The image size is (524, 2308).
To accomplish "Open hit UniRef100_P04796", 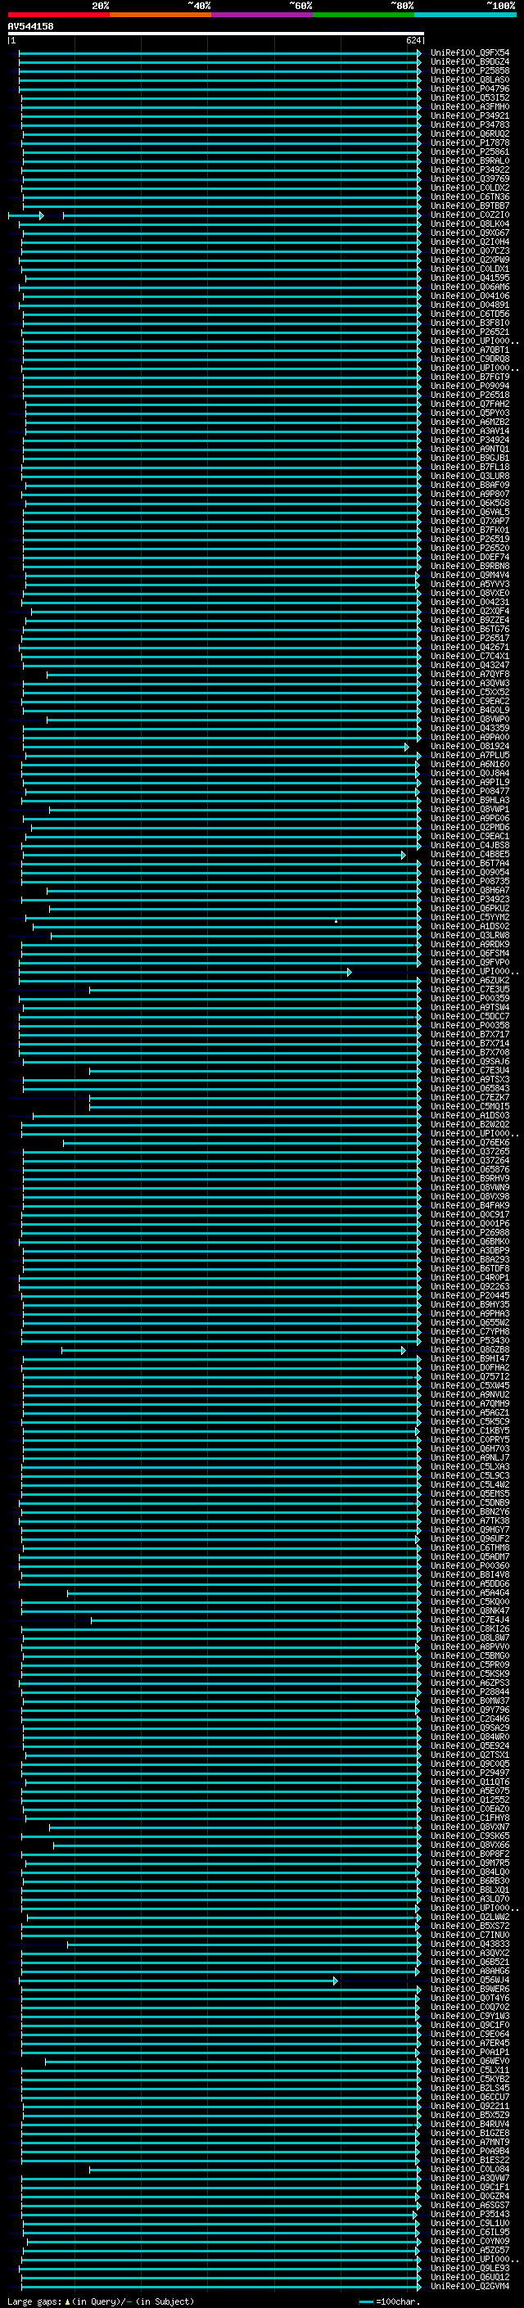I will click(469, 88).
